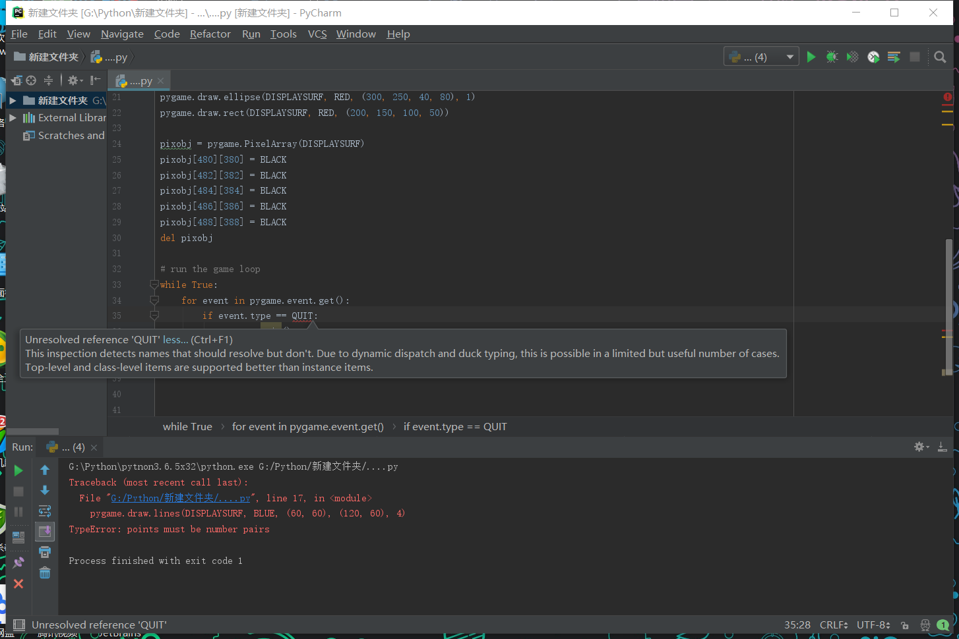
Task: Jump down the stack trace arrow
Action: click(x=45, y=491)
